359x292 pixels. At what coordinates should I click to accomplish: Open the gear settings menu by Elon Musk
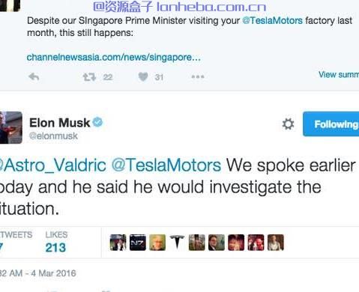[288, 124]
